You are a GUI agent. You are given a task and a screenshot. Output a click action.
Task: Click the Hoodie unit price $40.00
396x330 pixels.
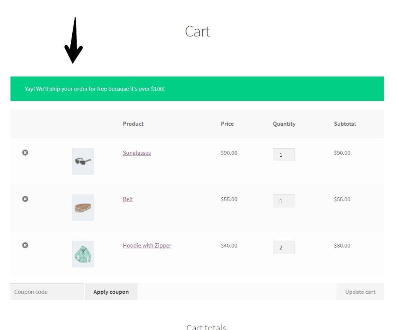tap(229, 246)
